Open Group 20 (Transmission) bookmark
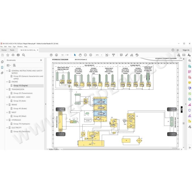Viewport: 192px width, 192px height. (23, 93)
